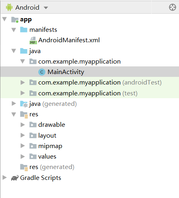Select com.example.myapplication (androidTest) label
This screenshot has width=179, height=198.
pos(100,82)
